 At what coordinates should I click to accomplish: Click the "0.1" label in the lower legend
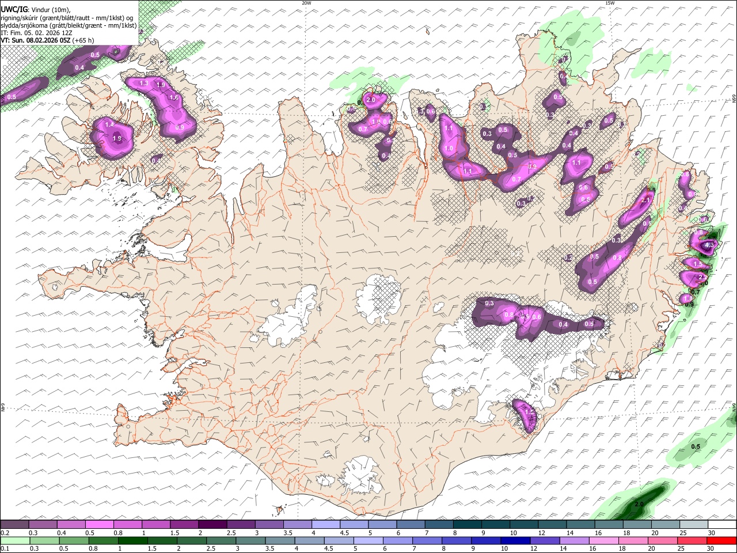[5, 548]
